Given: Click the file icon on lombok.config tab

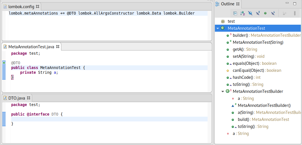Looking at the screenshot, I should pyautogui.click(x=5, y=7).
